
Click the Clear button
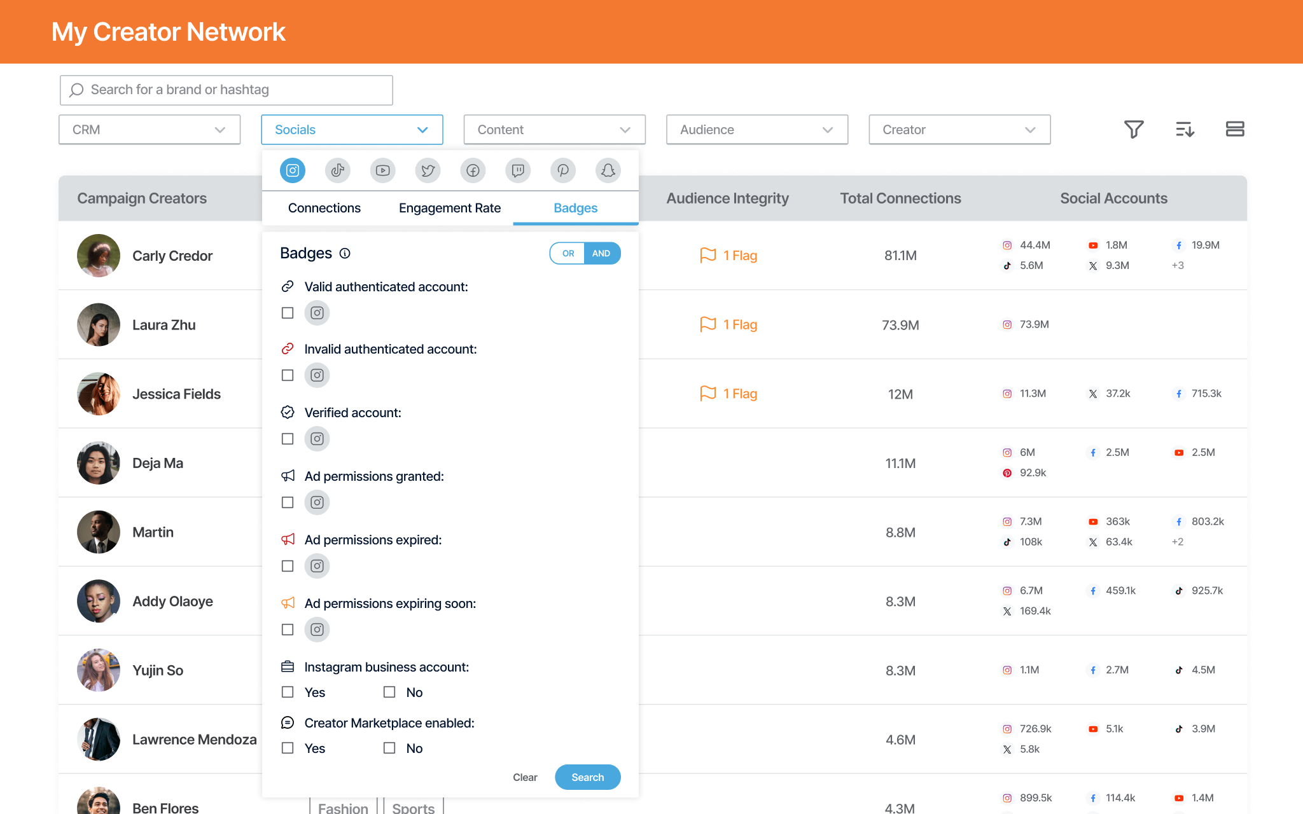(x=525, y=777)
